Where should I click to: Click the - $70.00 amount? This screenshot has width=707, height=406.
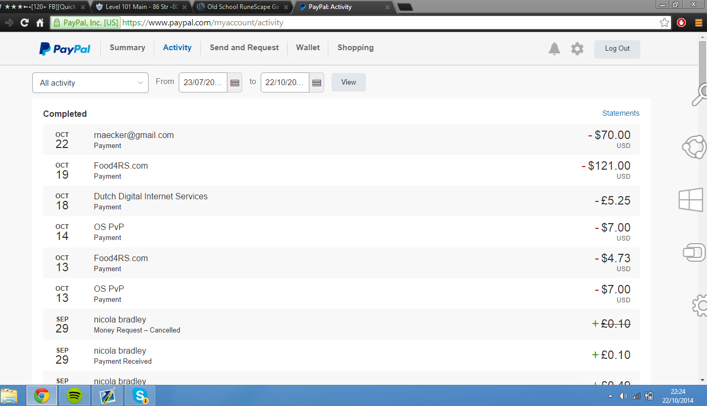(x=609, y=135)
